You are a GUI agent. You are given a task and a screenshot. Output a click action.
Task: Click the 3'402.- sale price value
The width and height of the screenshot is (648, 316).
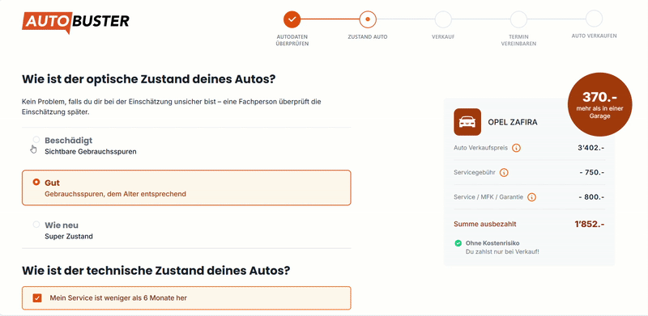click(591, 148)
